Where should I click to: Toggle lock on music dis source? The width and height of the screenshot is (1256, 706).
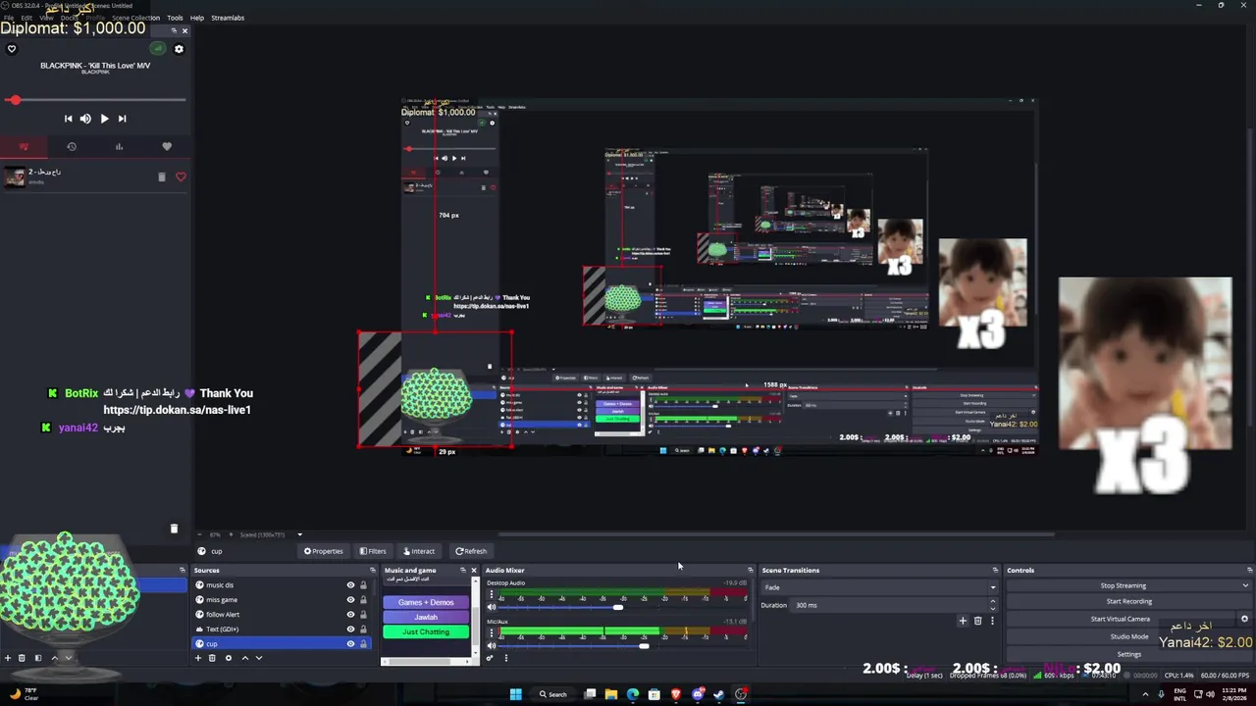click(x=363, y=585)
